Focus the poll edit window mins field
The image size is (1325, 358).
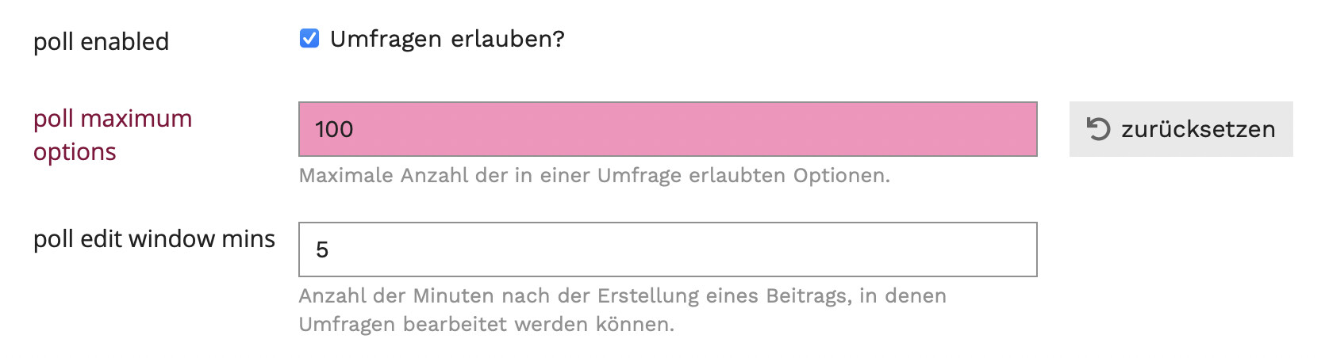click(666, 249)
